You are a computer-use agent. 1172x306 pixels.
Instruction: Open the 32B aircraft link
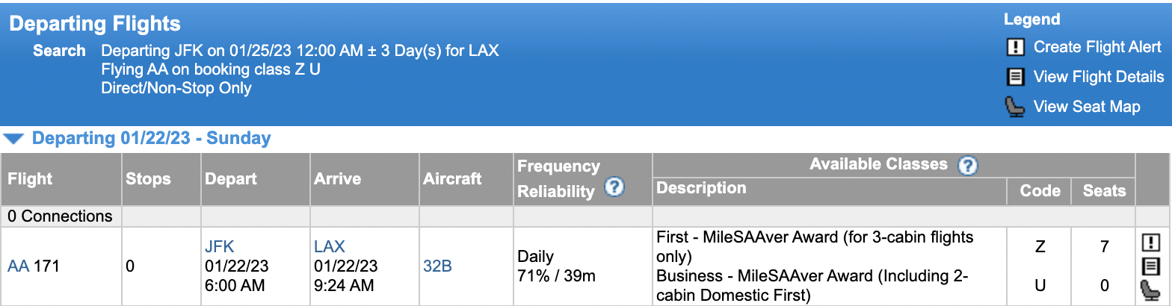pyautogui.click(x=437, y=266)
